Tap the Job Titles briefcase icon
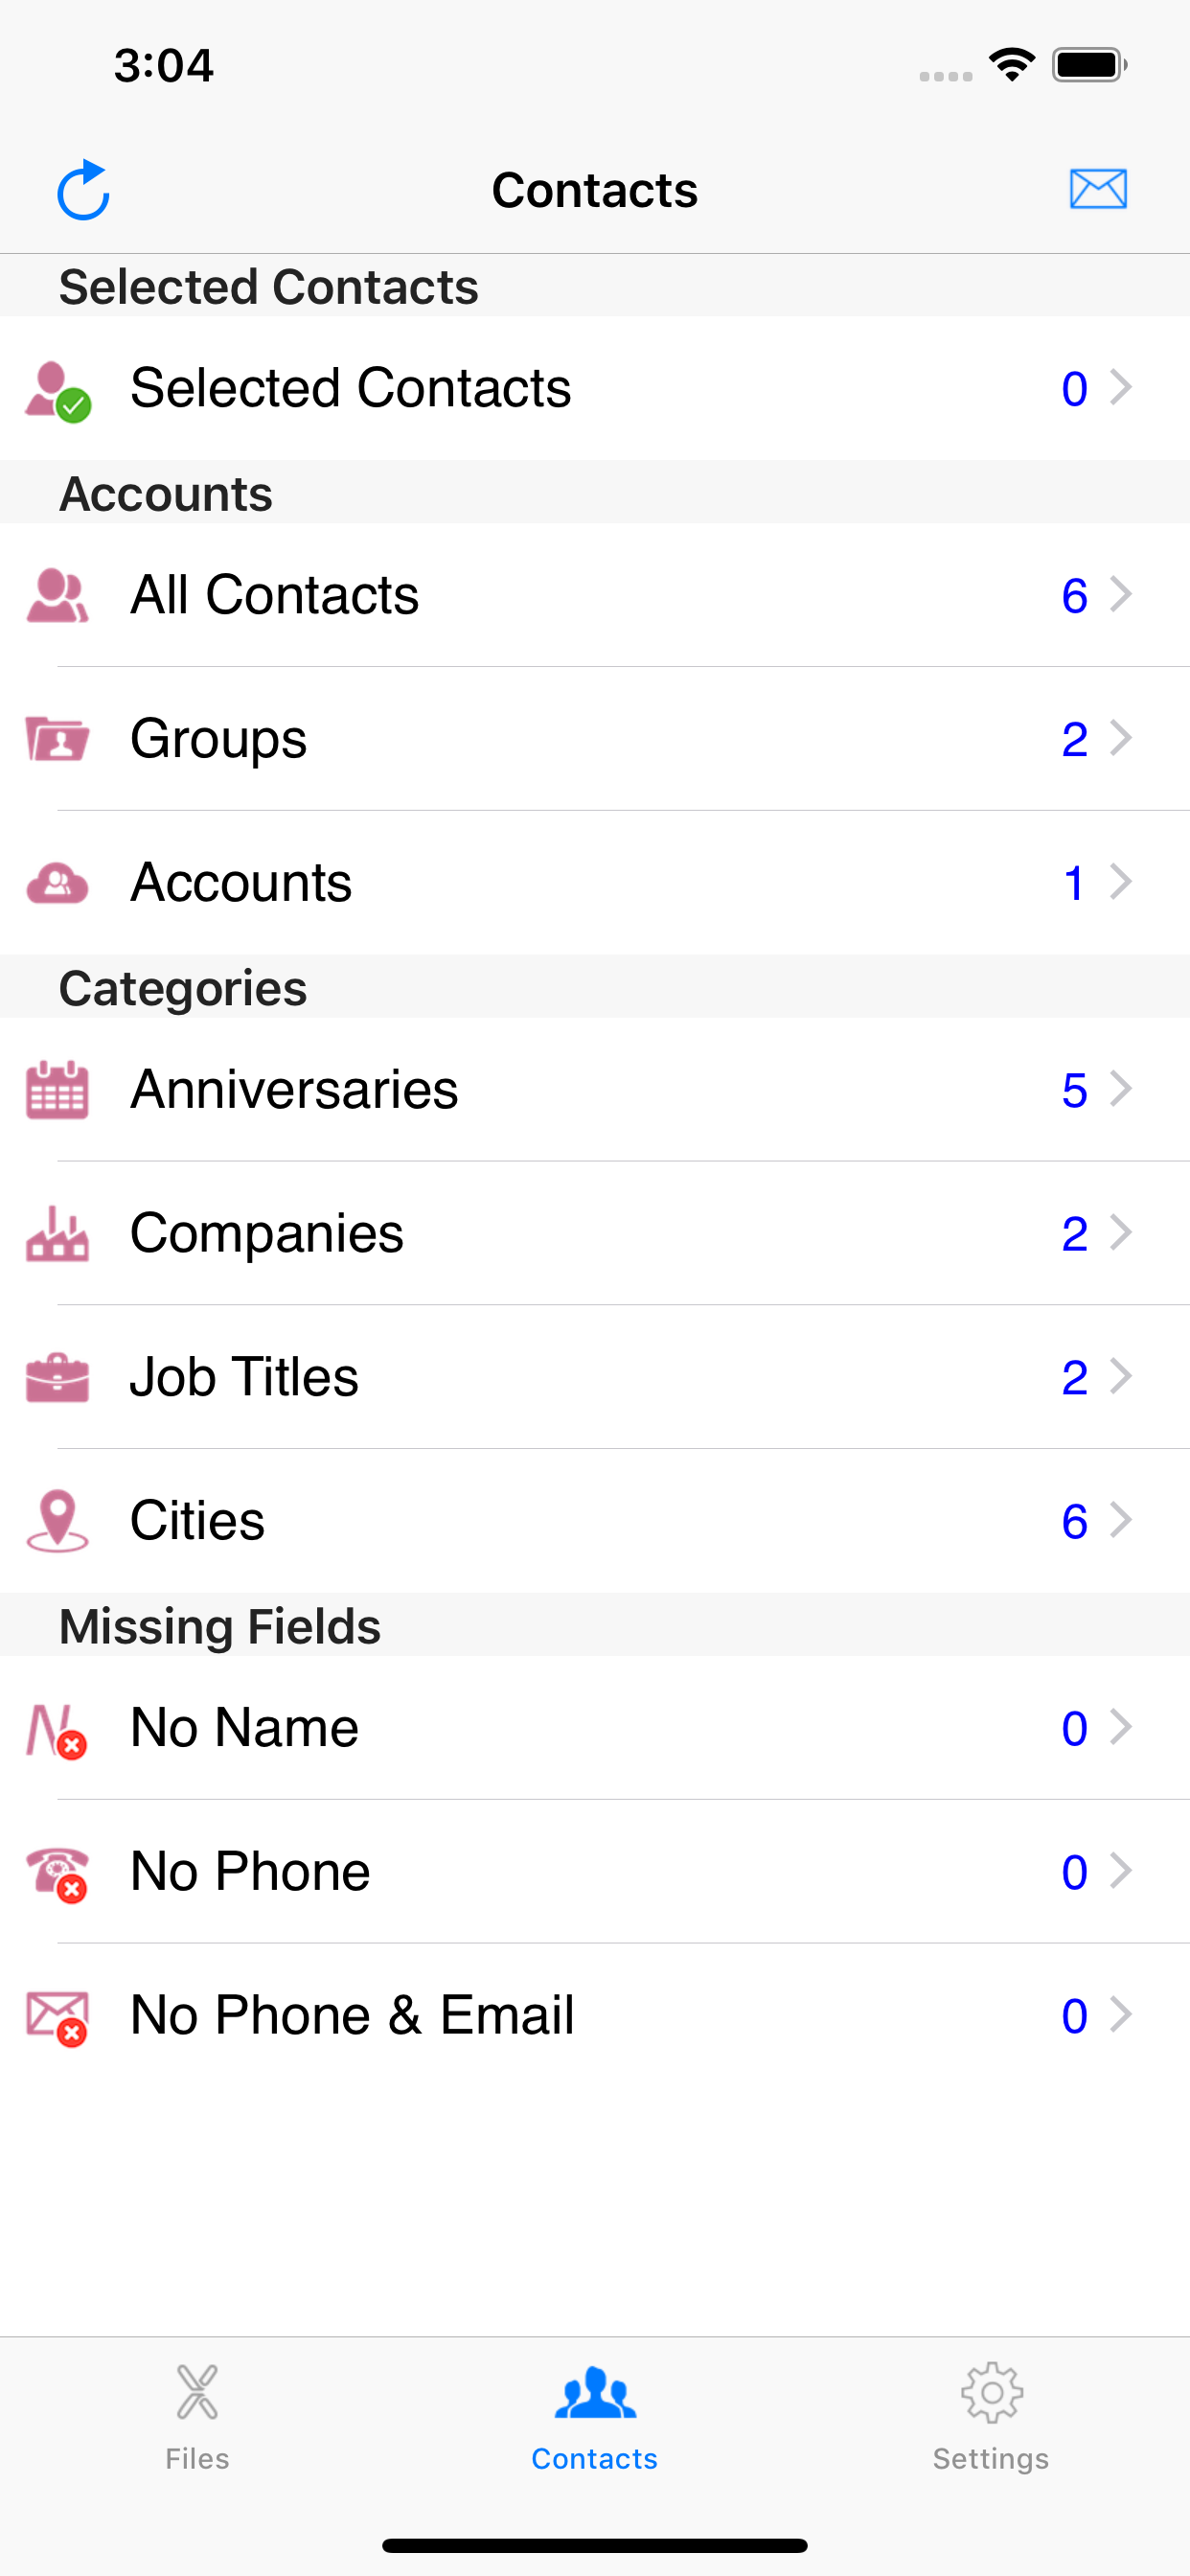The image size is (1190, 2576). tap(57, 1377)
